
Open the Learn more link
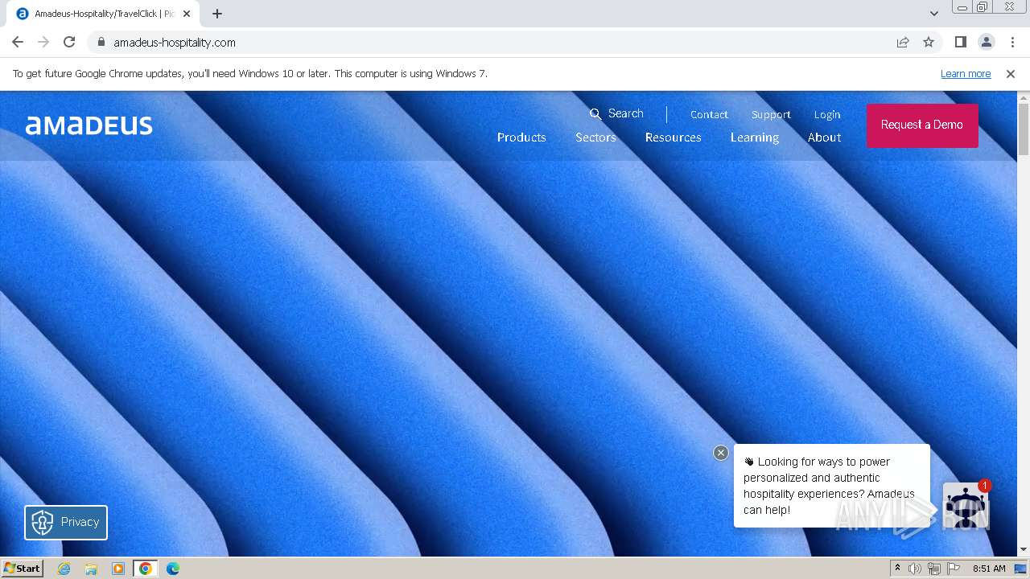(966, 73)
